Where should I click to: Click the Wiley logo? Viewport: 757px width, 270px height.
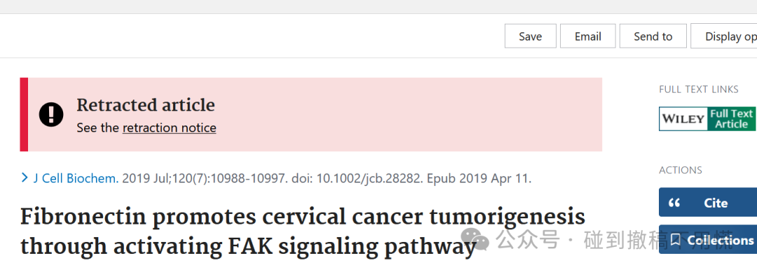click(x=683, y=119)
